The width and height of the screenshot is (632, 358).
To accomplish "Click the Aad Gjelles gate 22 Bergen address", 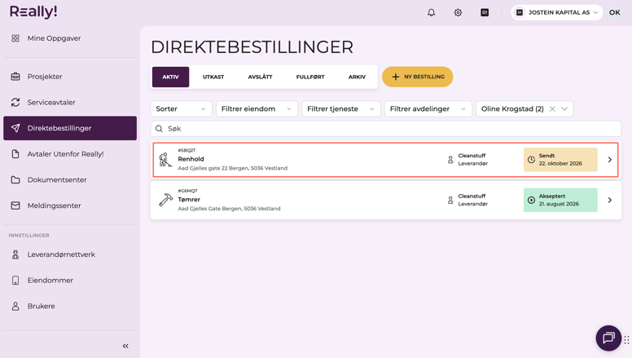I will (233, 168).
